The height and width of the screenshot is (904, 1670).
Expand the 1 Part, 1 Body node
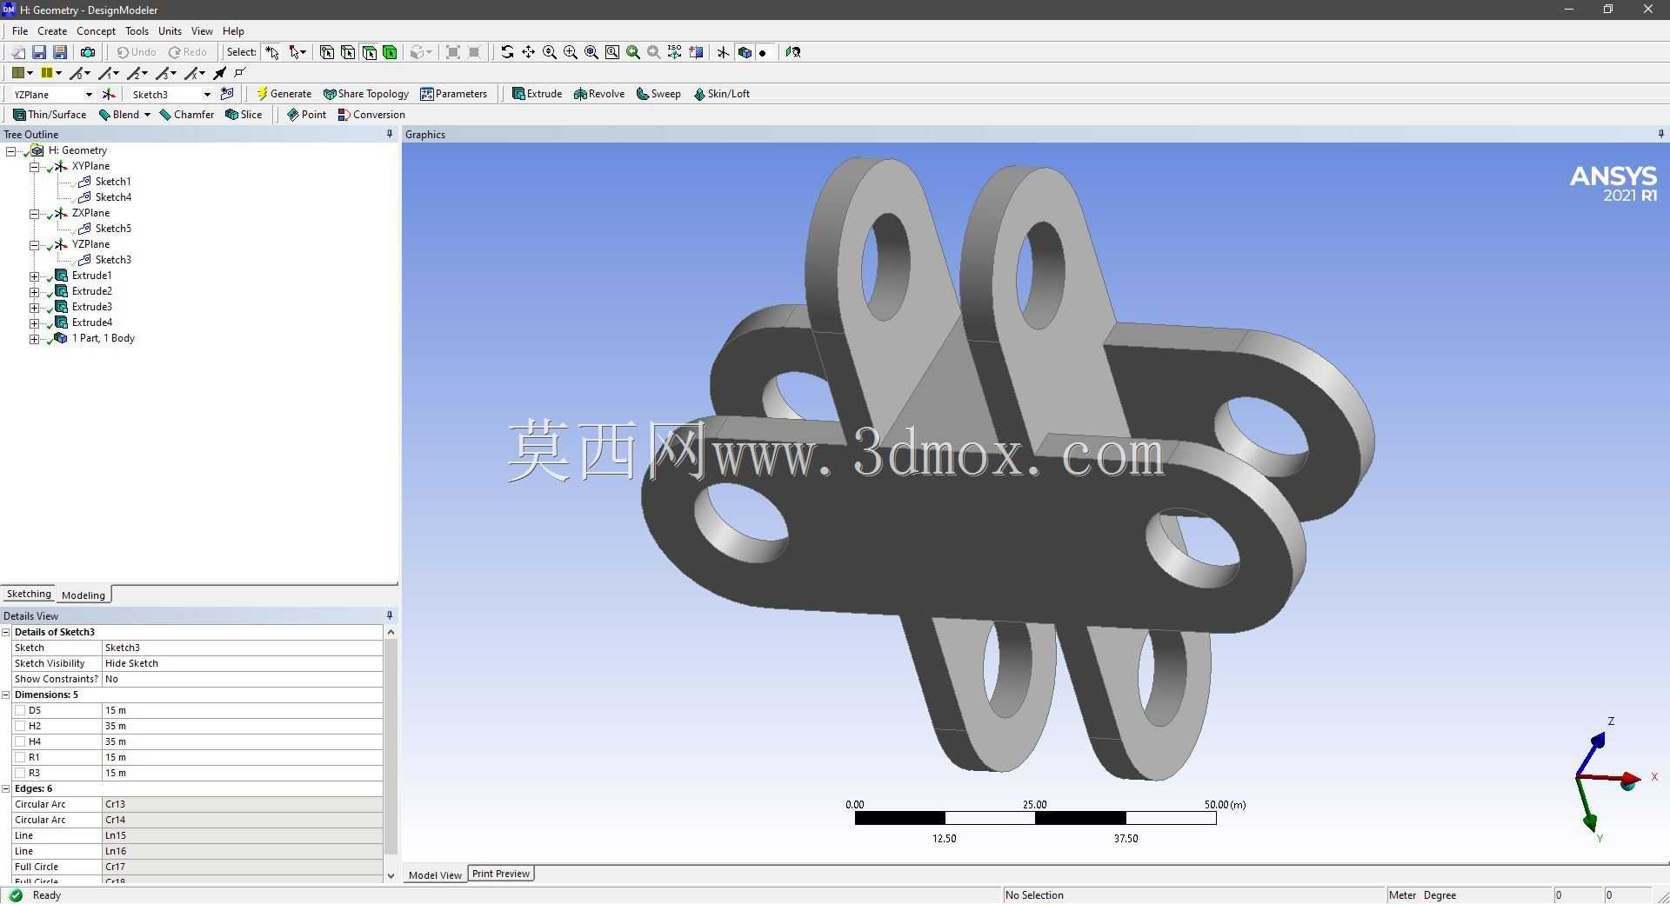(35, 339)
